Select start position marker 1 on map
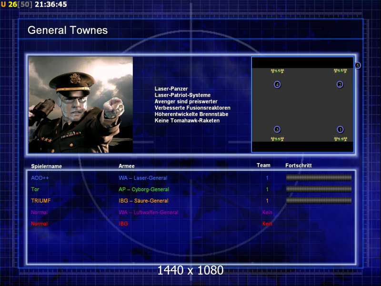The height and width of the screenshot is (286, 381). (x=340, y=129)
